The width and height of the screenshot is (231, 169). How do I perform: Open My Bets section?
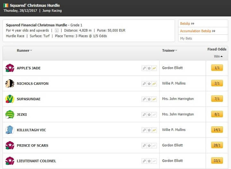click(186, 39)
